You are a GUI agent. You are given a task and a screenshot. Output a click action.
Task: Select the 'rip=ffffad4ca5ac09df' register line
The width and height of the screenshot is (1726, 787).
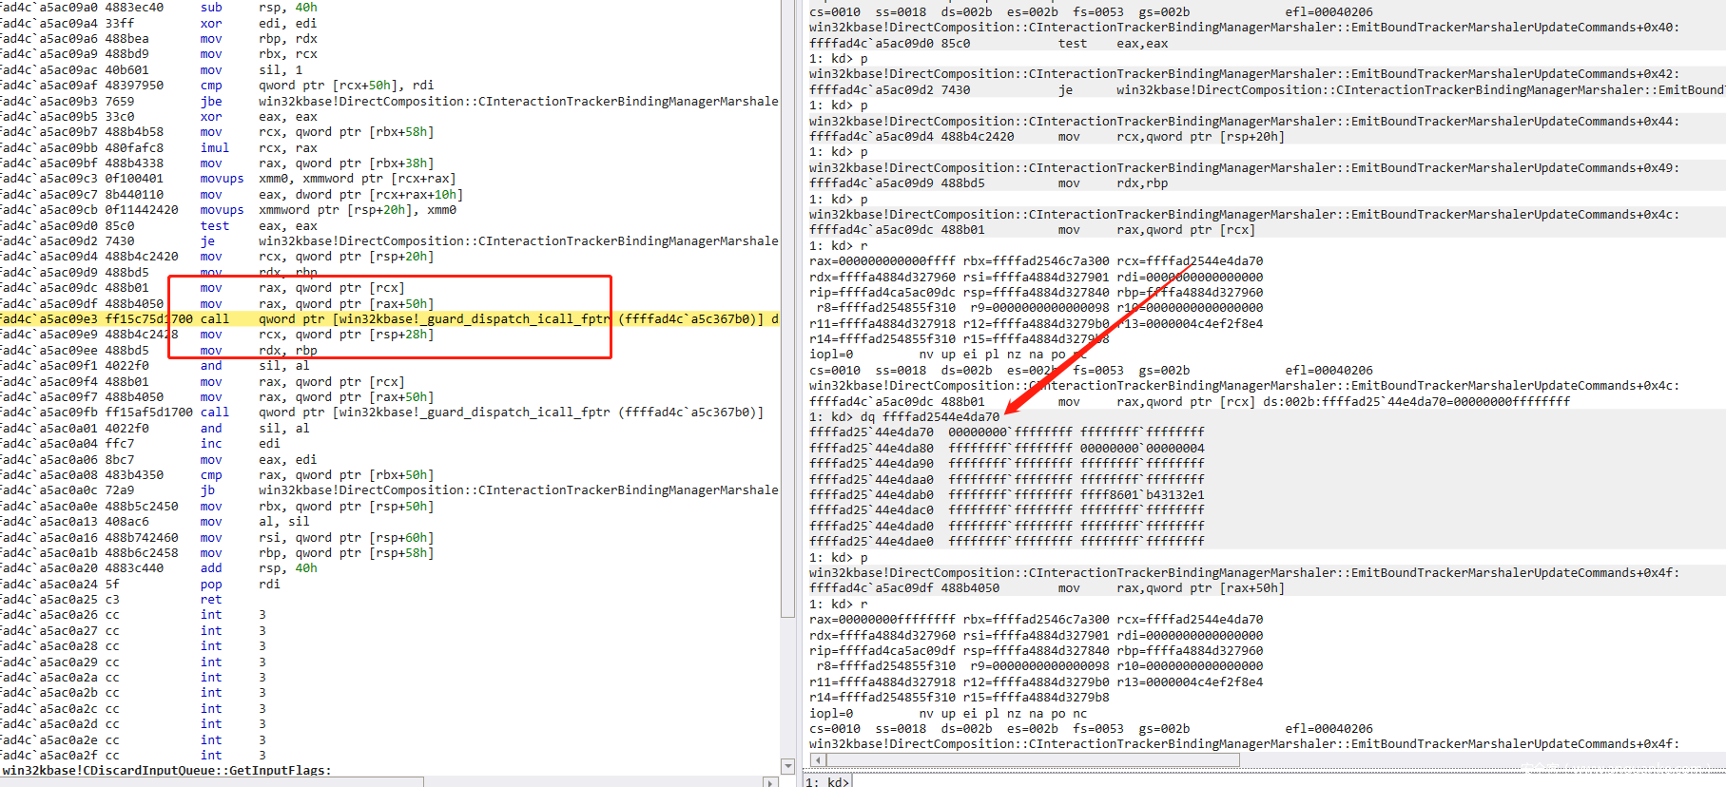[1037, 651]
